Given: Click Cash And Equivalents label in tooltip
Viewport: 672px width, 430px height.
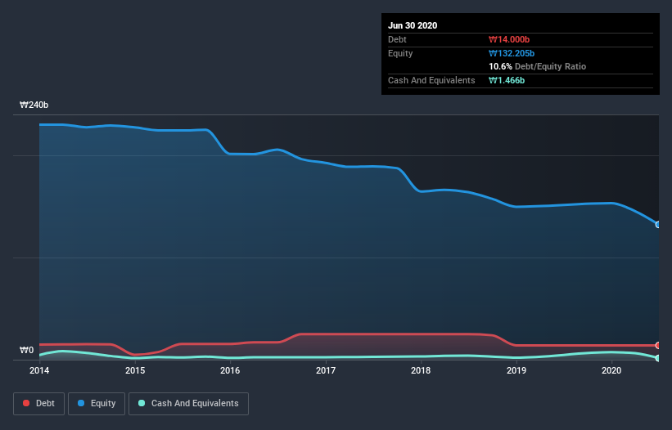Looking at the screenshot, I should point(431,80).
